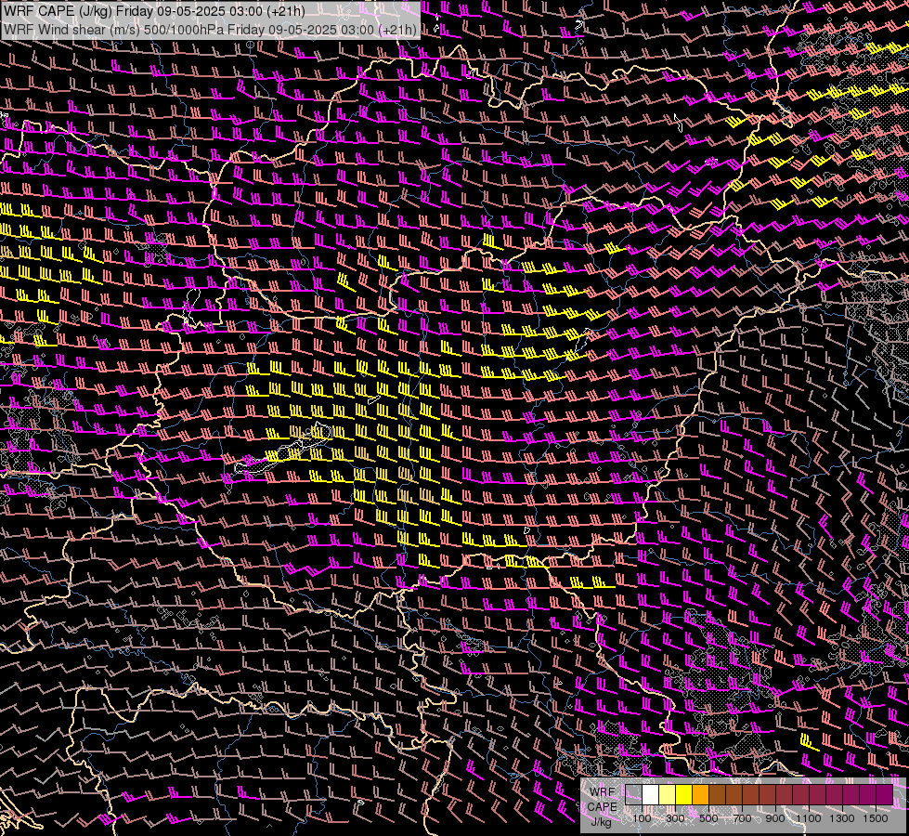Viewport: 909px width, 836px height.
Task: Click the CAPE label in legend
Action: pos(602,807)
